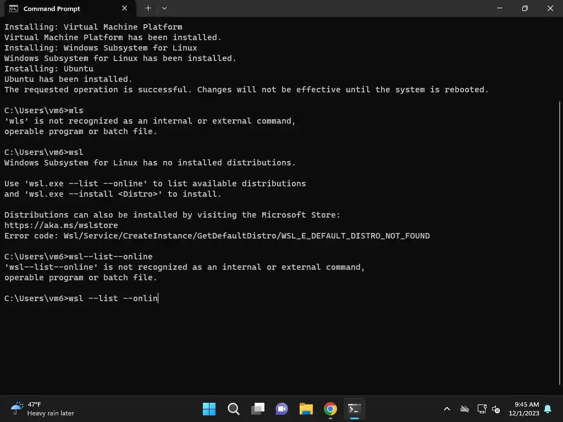Image resolution: width=563 pixels, height=422 pixels.
Task: Click 'Distributions can also be installed' line
Action: click(x=172, y=215)
